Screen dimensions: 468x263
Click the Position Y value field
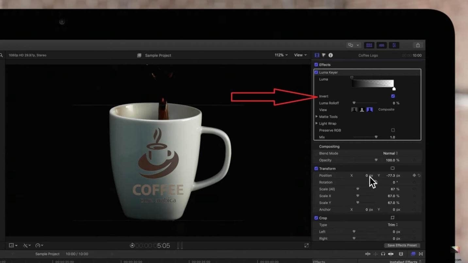pos(392,175)
